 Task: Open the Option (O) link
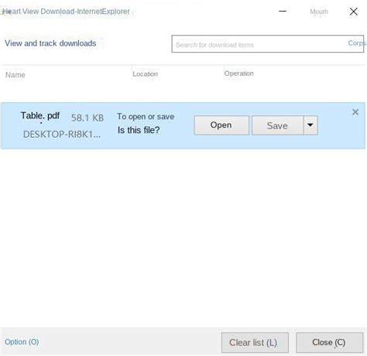tap(22, 342)
